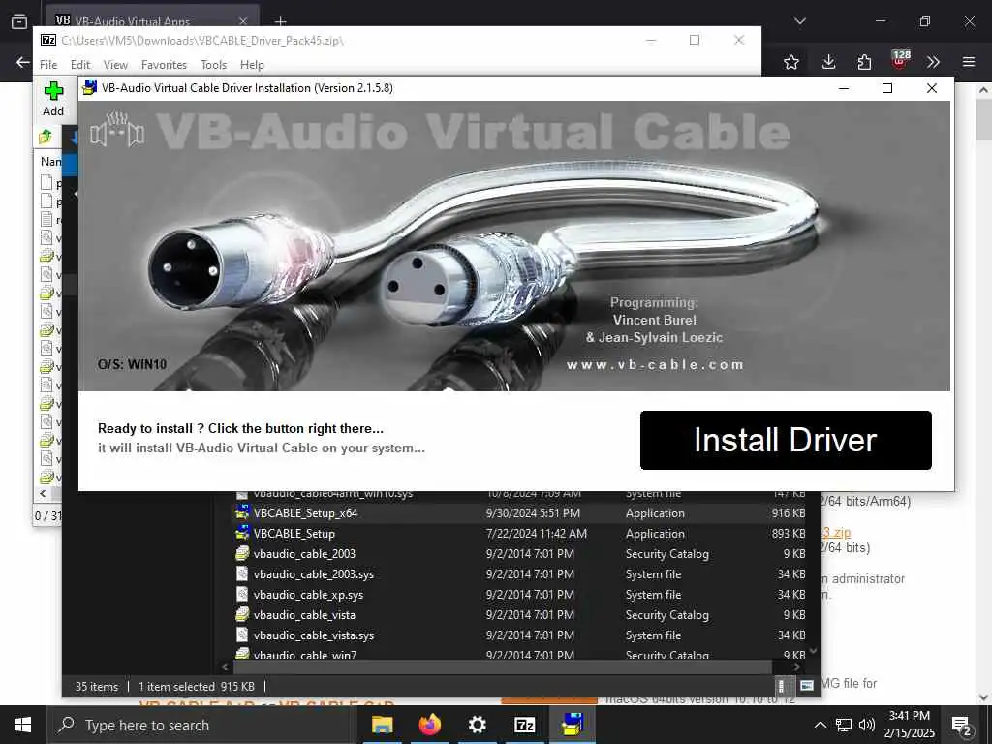992x744 pixels.
Task: Click the Install Driver button
Action: point(786,441)
